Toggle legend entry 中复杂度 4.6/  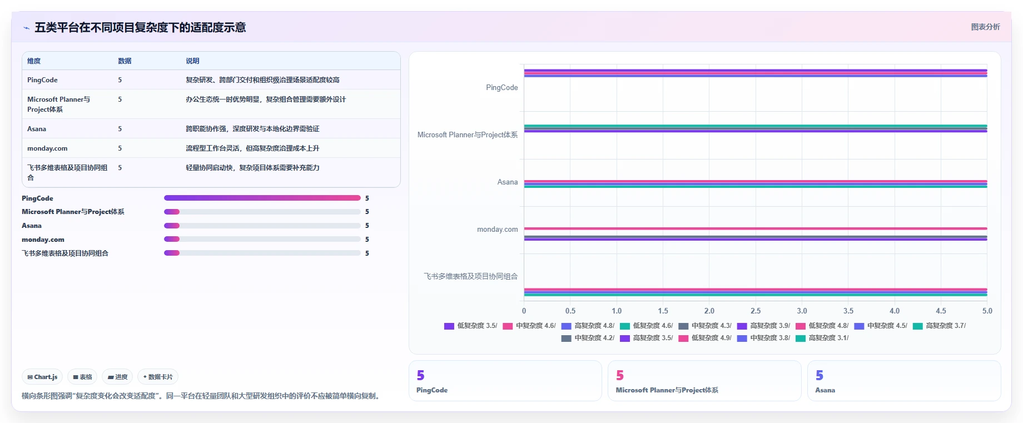tap(529, 326)
